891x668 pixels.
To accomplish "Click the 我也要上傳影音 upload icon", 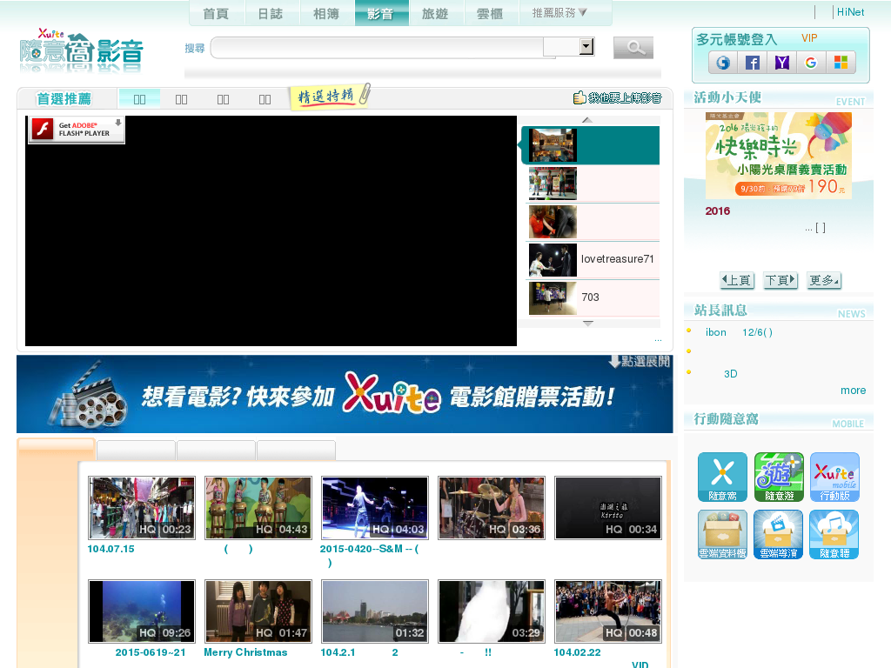I will [x=579, y=97].
